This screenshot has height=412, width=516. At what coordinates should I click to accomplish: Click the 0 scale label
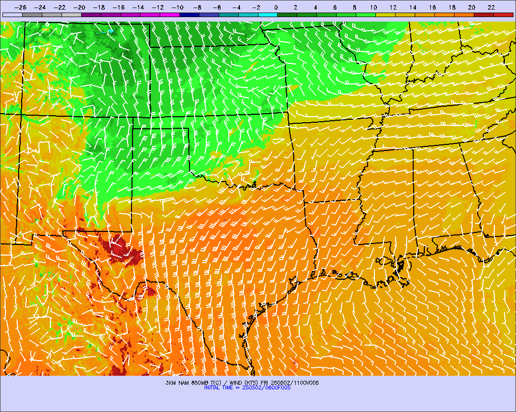[276, 7]
